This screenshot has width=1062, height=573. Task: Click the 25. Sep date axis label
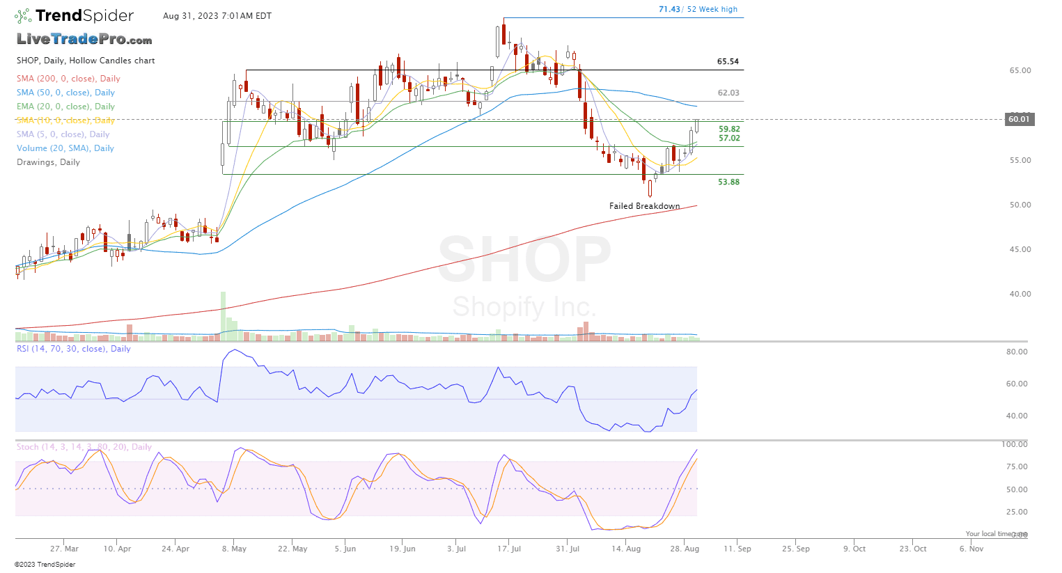click(x=795, y=549)
